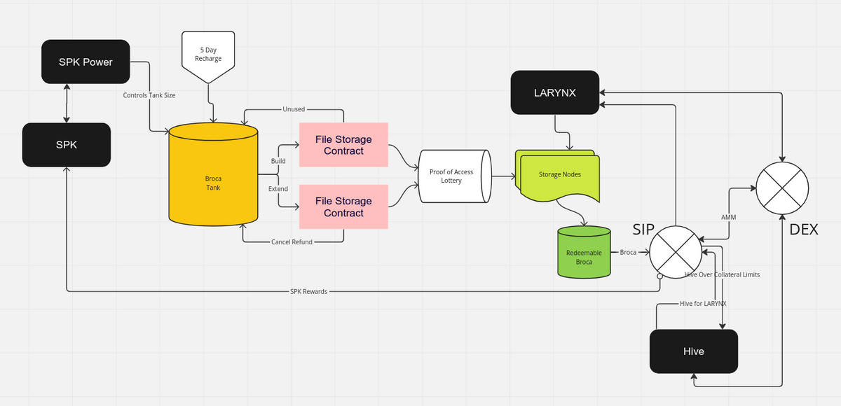Click the Cancel Refund edge label
Screen dimensions: 841x406
pos(294,241)
